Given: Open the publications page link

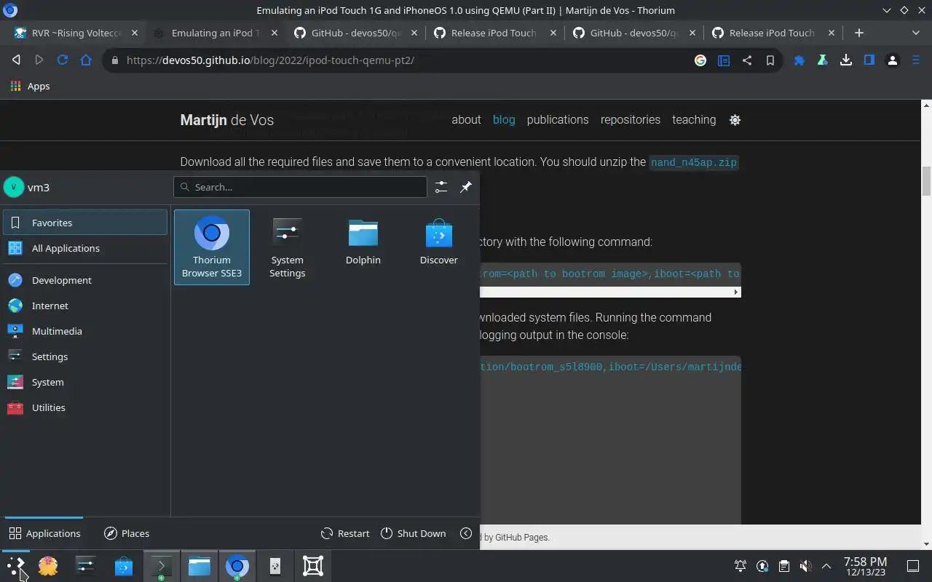Looking at the screenshot, I should [x=558, y=119].
